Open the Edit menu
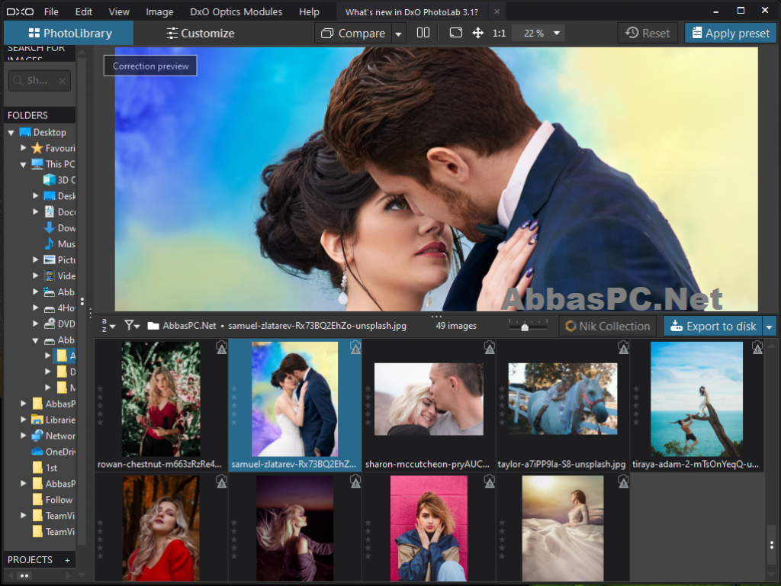Screen dimensions: 781x586 (84, 11)
